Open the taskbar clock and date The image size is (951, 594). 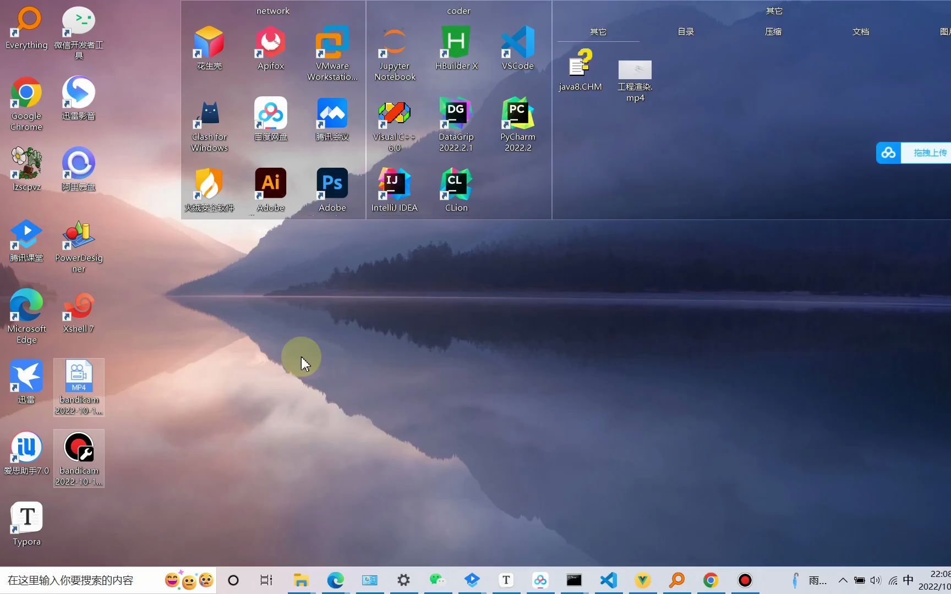point(935,580)
